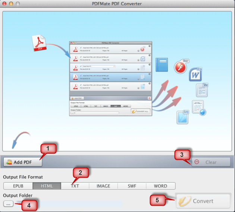235x212 pixels.
Task: Choose IMAGE as output format
Action: click(x=103, y=186)
